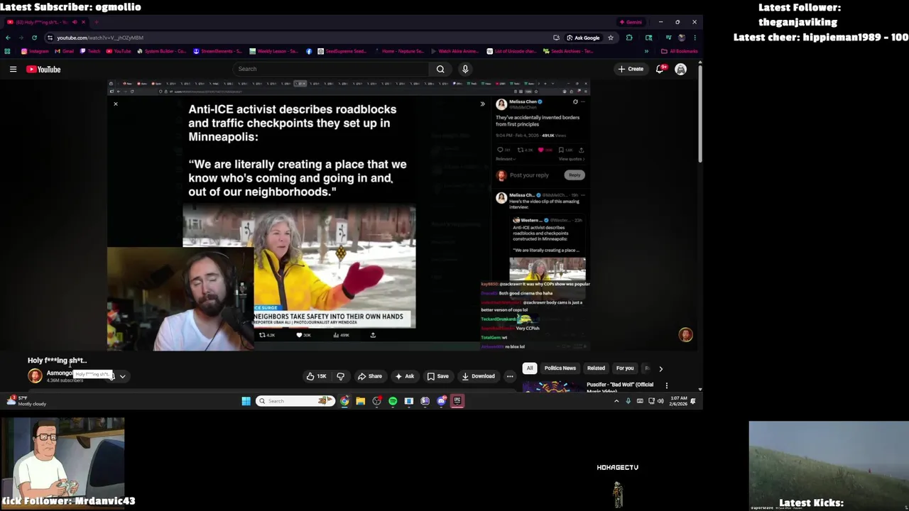Like the video with 15K thumbs up
Screen dimensions: 909x511
click(316, 376)
